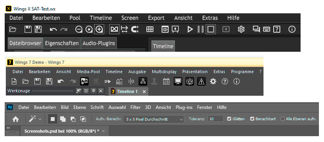Toggle the warning triangle icon in Wings 7
The width and height of the screenshot is (324, 142).
[201, 81]
